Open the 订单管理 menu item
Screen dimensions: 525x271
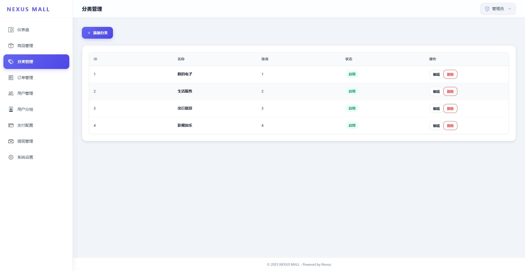[25, 78]
